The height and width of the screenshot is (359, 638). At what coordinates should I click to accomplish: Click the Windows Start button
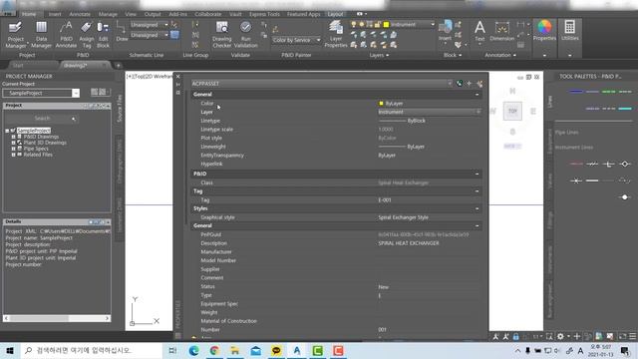pos(10,350)
